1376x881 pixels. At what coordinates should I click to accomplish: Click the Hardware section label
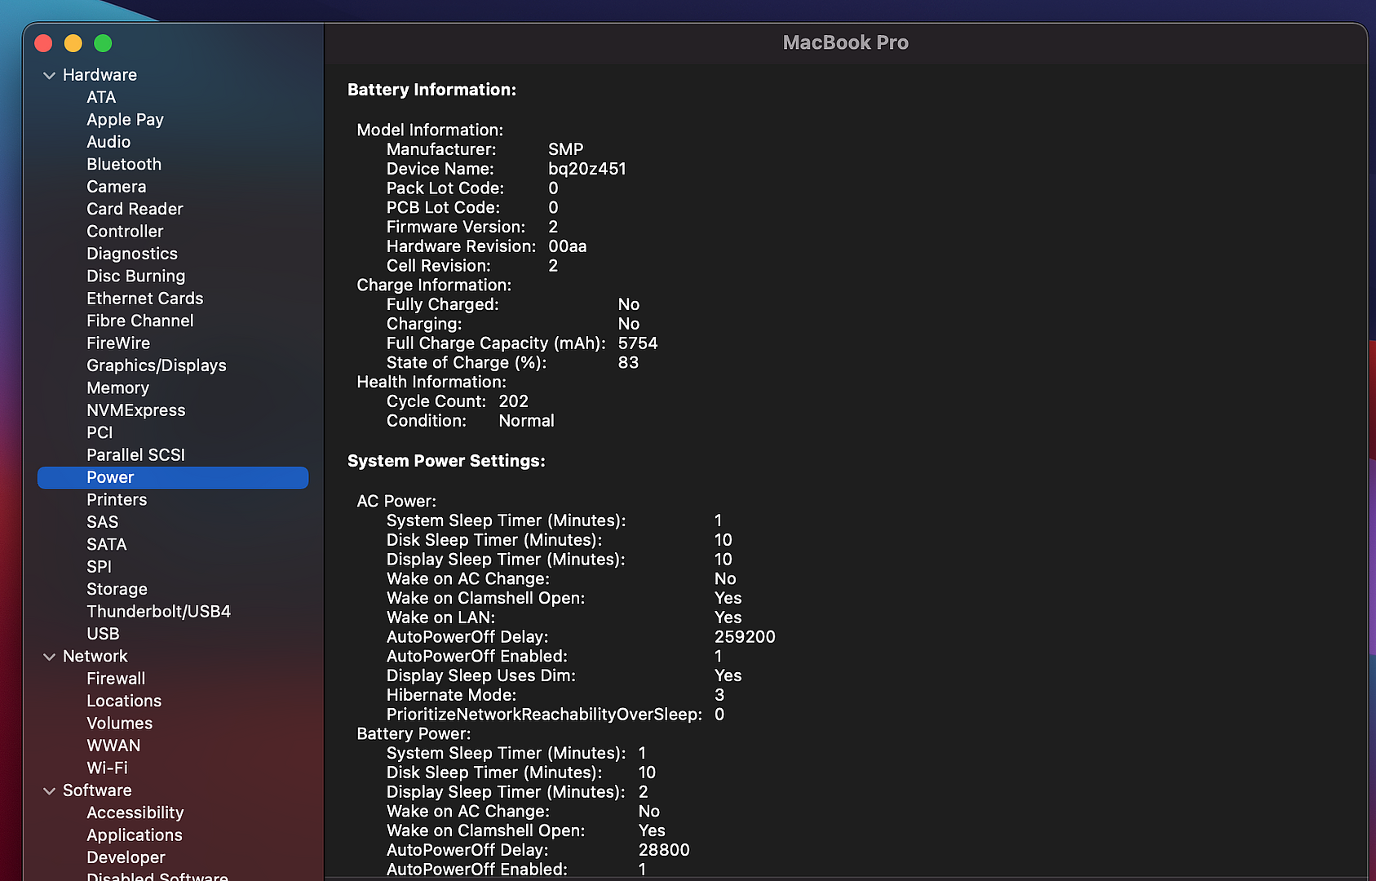(100, 75)
